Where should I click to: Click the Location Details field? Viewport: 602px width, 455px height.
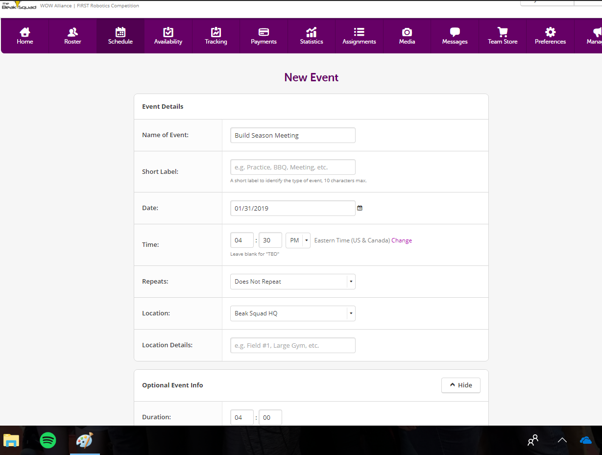coord(293,345)
